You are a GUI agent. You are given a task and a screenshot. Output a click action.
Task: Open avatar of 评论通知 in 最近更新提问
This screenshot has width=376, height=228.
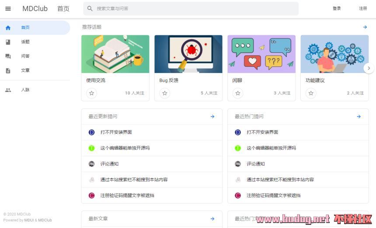point(92,164)
